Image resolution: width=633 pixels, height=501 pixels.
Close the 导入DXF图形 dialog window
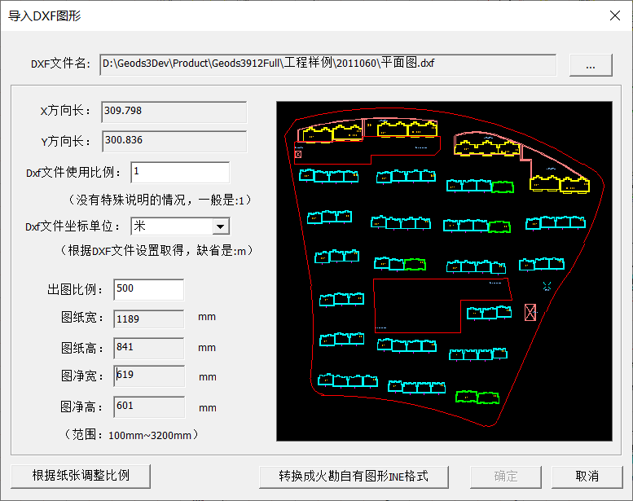[x=614, y=15]
